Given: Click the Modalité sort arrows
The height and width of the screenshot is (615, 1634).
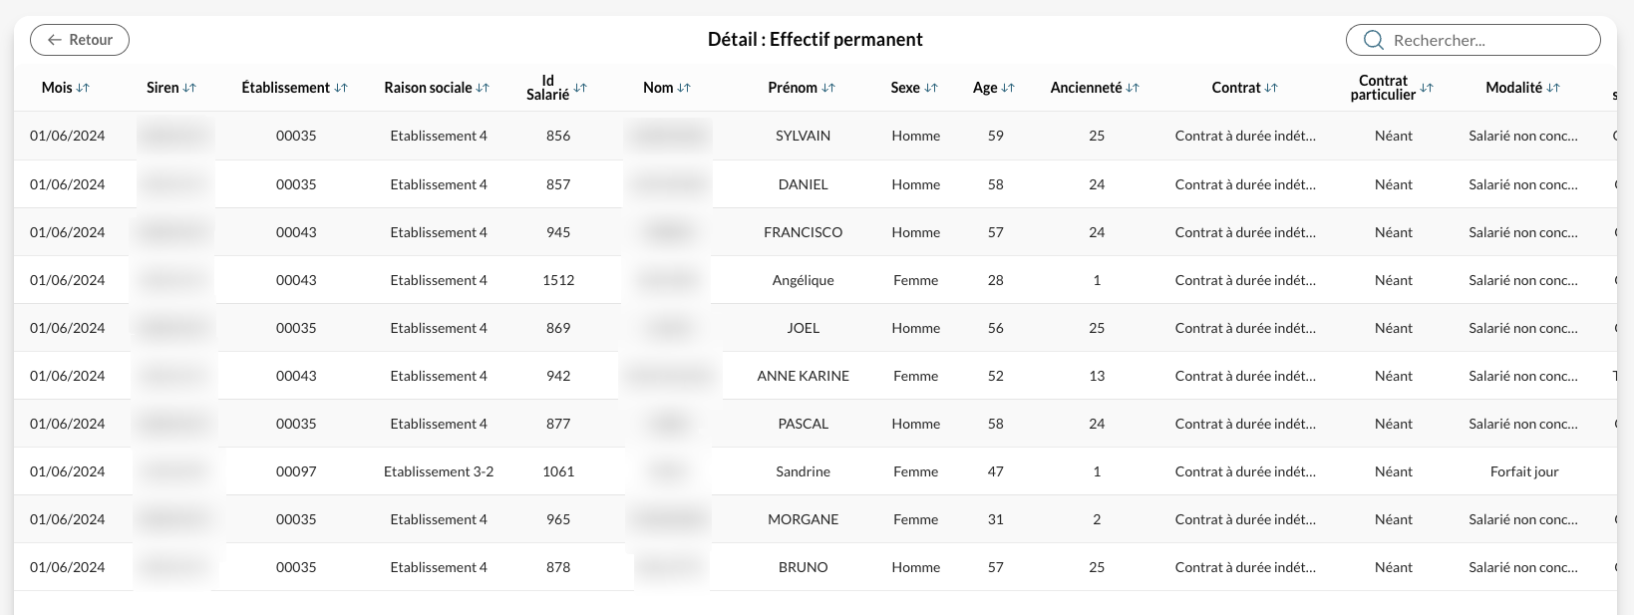Looking at the screenshot, I should pyautogui.click(x=1553, y=88).
